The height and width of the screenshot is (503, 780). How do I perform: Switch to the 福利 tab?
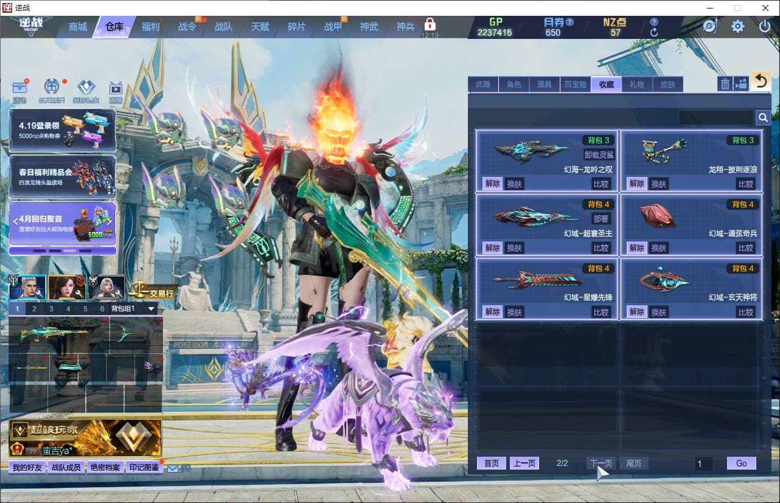tap(150, 27)
